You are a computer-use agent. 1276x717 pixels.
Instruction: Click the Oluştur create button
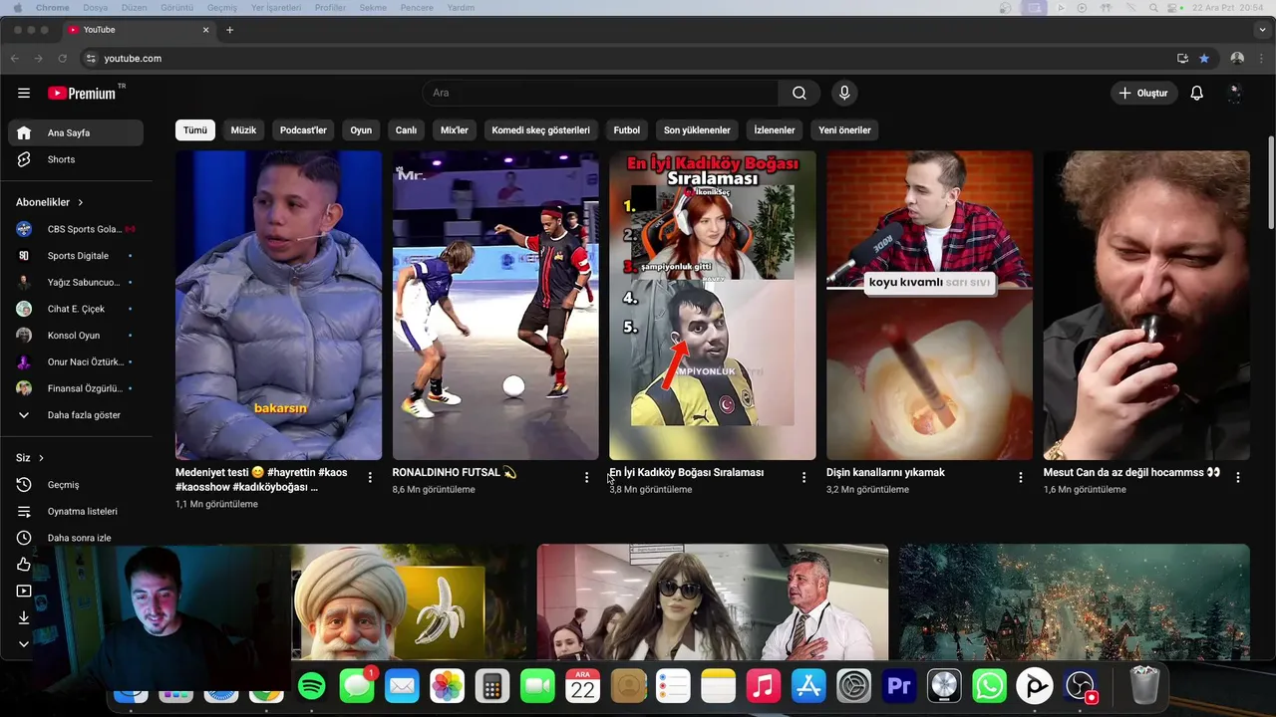pos(1144,93)
